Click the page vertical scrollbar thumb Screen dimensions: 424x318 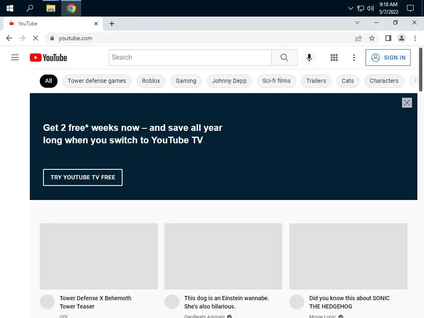click(421, 70)
